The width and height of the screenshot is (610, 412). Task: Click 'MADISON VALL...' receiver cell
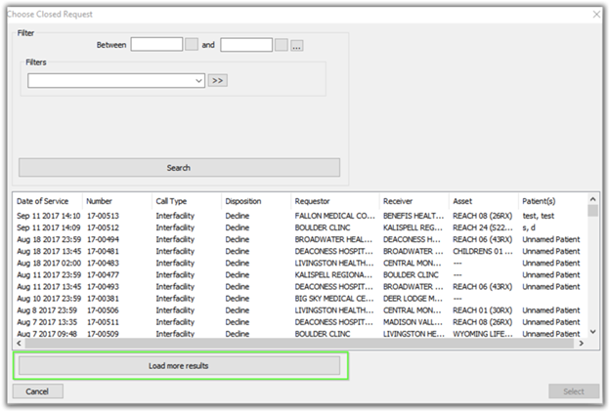tap(413, 322)
